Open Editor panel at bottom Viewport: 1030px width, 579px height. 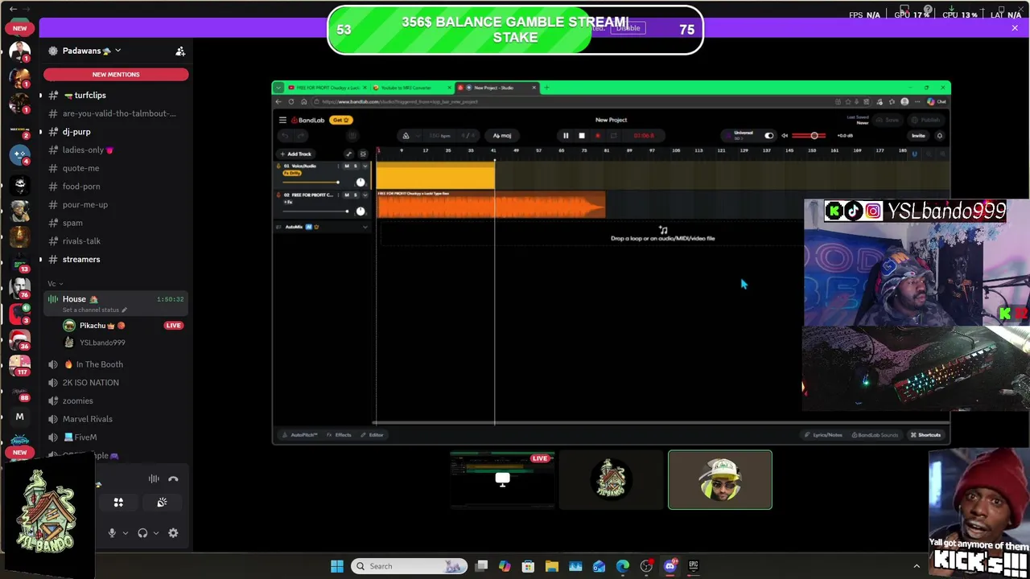[372, 435]
